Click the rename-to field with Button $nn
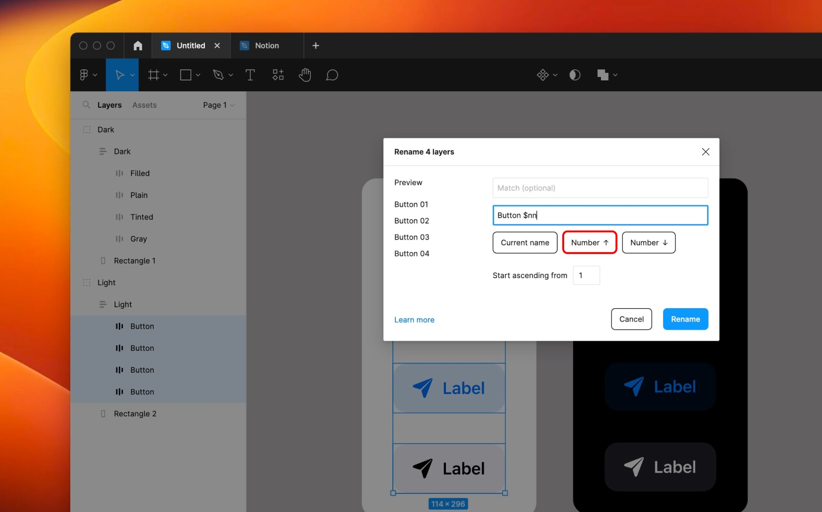 click(x=600, y=215)
